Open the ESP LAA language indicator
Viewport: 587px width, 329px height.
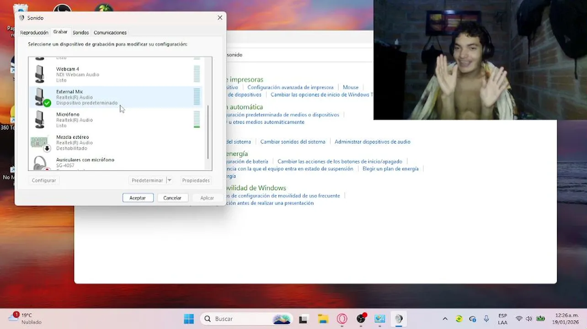pyautogui.click(x=502, y=319)
